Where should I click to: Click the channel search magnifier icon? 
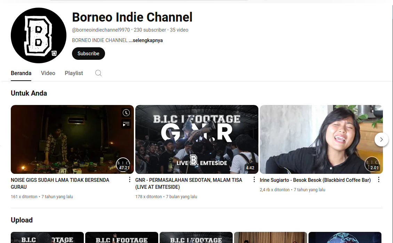pyautogui.click(x=98, y=73)
